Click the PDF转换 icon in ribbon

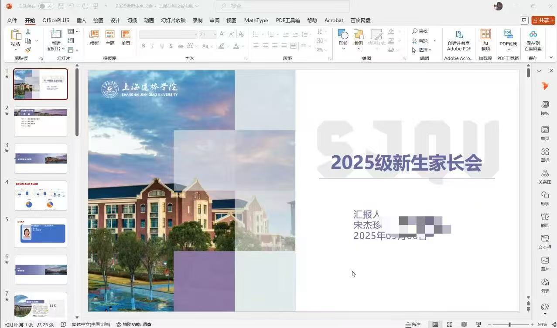pyautogui.click(x=508, y=35)
